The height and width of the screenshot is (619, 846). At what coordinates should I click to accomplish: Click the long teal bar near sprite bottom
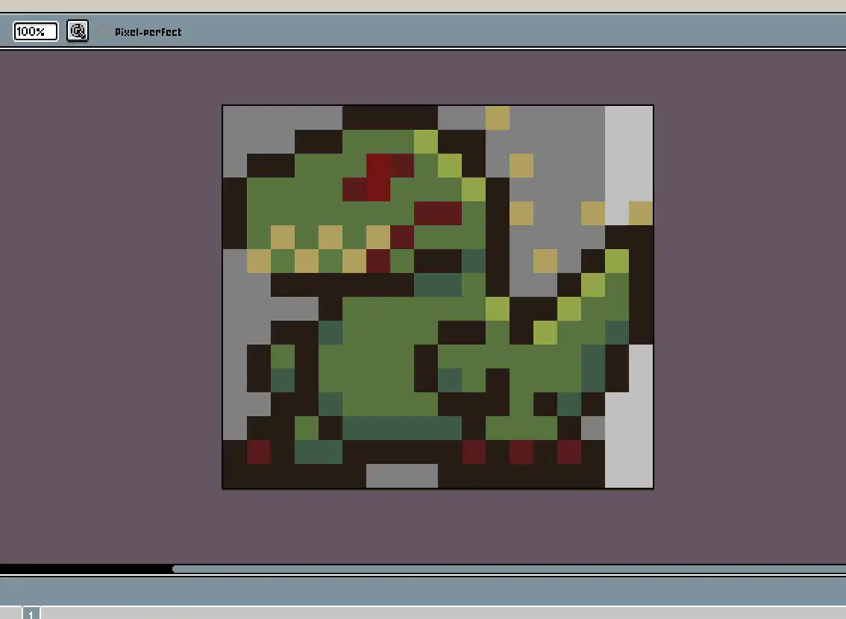402,428
